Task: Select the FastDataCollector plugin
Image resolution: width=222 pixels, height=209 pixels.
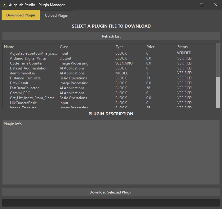Action: point(24,88)
